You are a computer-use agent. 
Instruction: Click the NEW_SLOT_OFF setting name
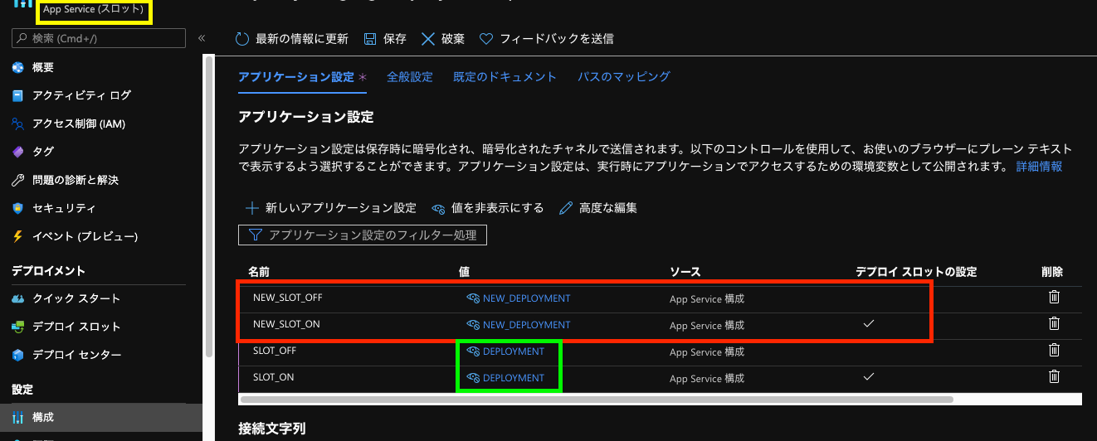click(287, 298)
